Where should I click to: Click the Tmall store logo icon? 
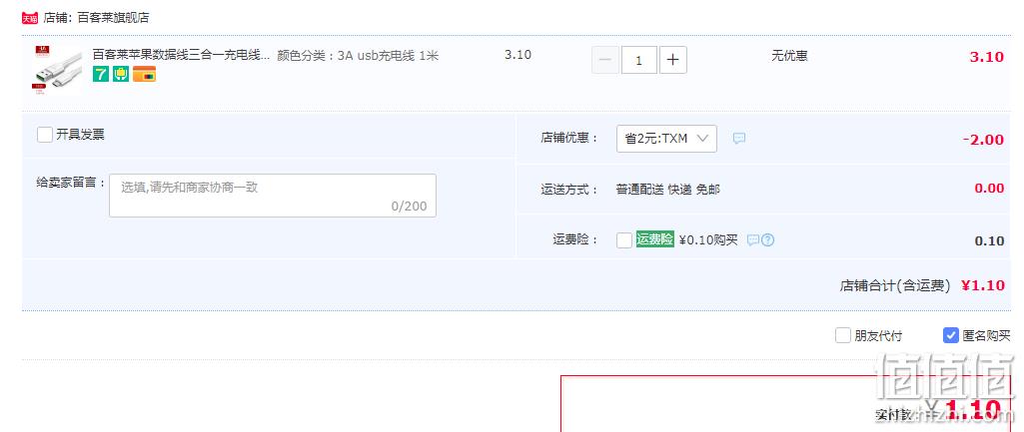pos(30,18)
